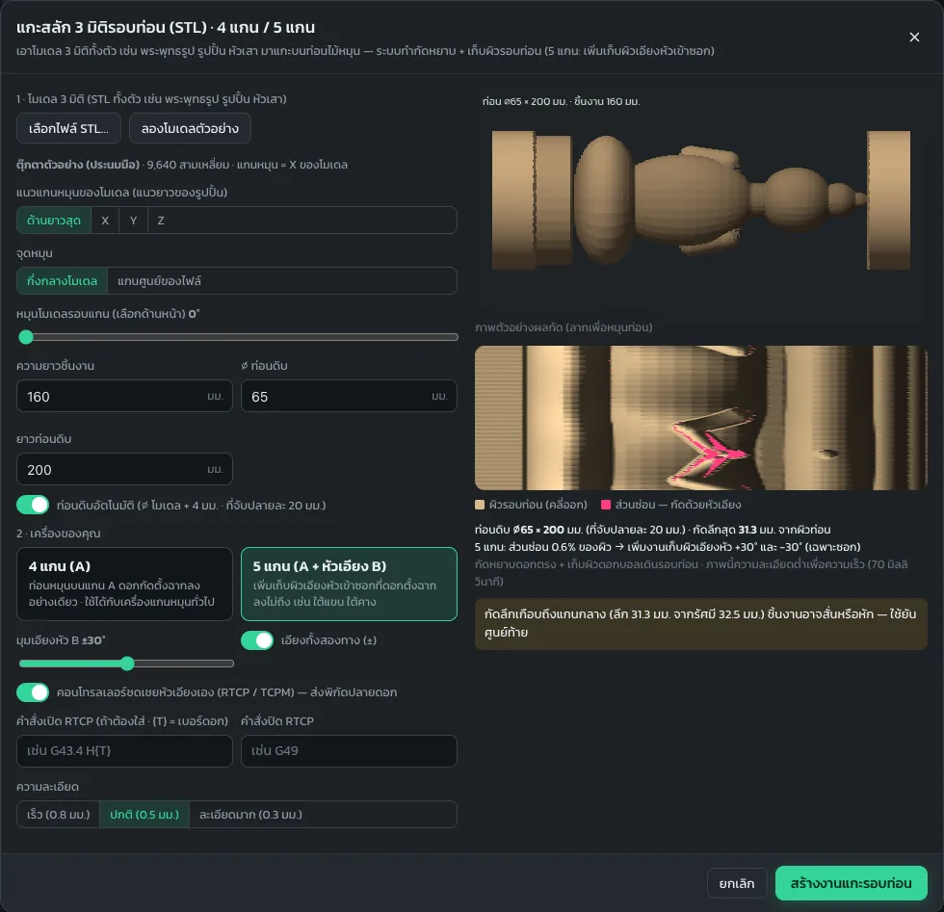Click the คำสั่งปิด RTCP input field
944x912 pixels.
349,750
